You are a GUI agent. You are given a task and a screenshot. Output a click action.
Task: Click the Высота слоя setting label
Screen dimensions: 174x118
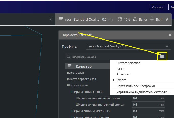(76, 73)
